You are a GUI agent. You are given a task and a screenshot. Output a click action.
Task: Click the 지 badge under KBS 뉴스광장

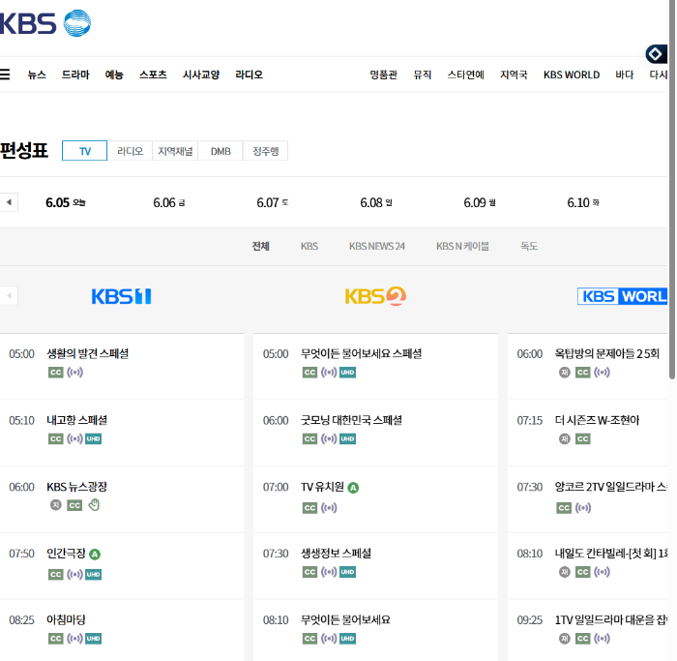click(56, 505)
